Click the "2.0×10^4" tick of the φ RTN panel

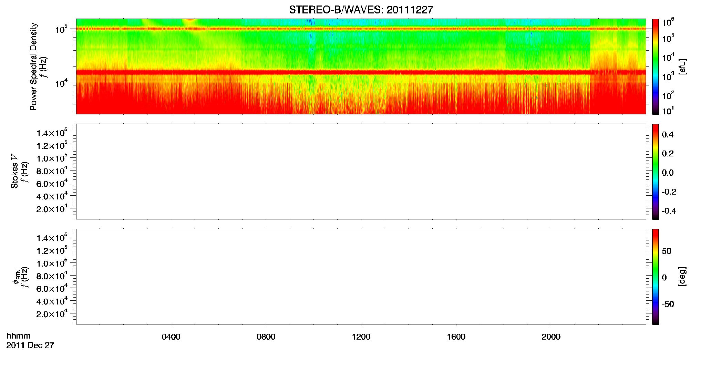[x=52, y=313]
